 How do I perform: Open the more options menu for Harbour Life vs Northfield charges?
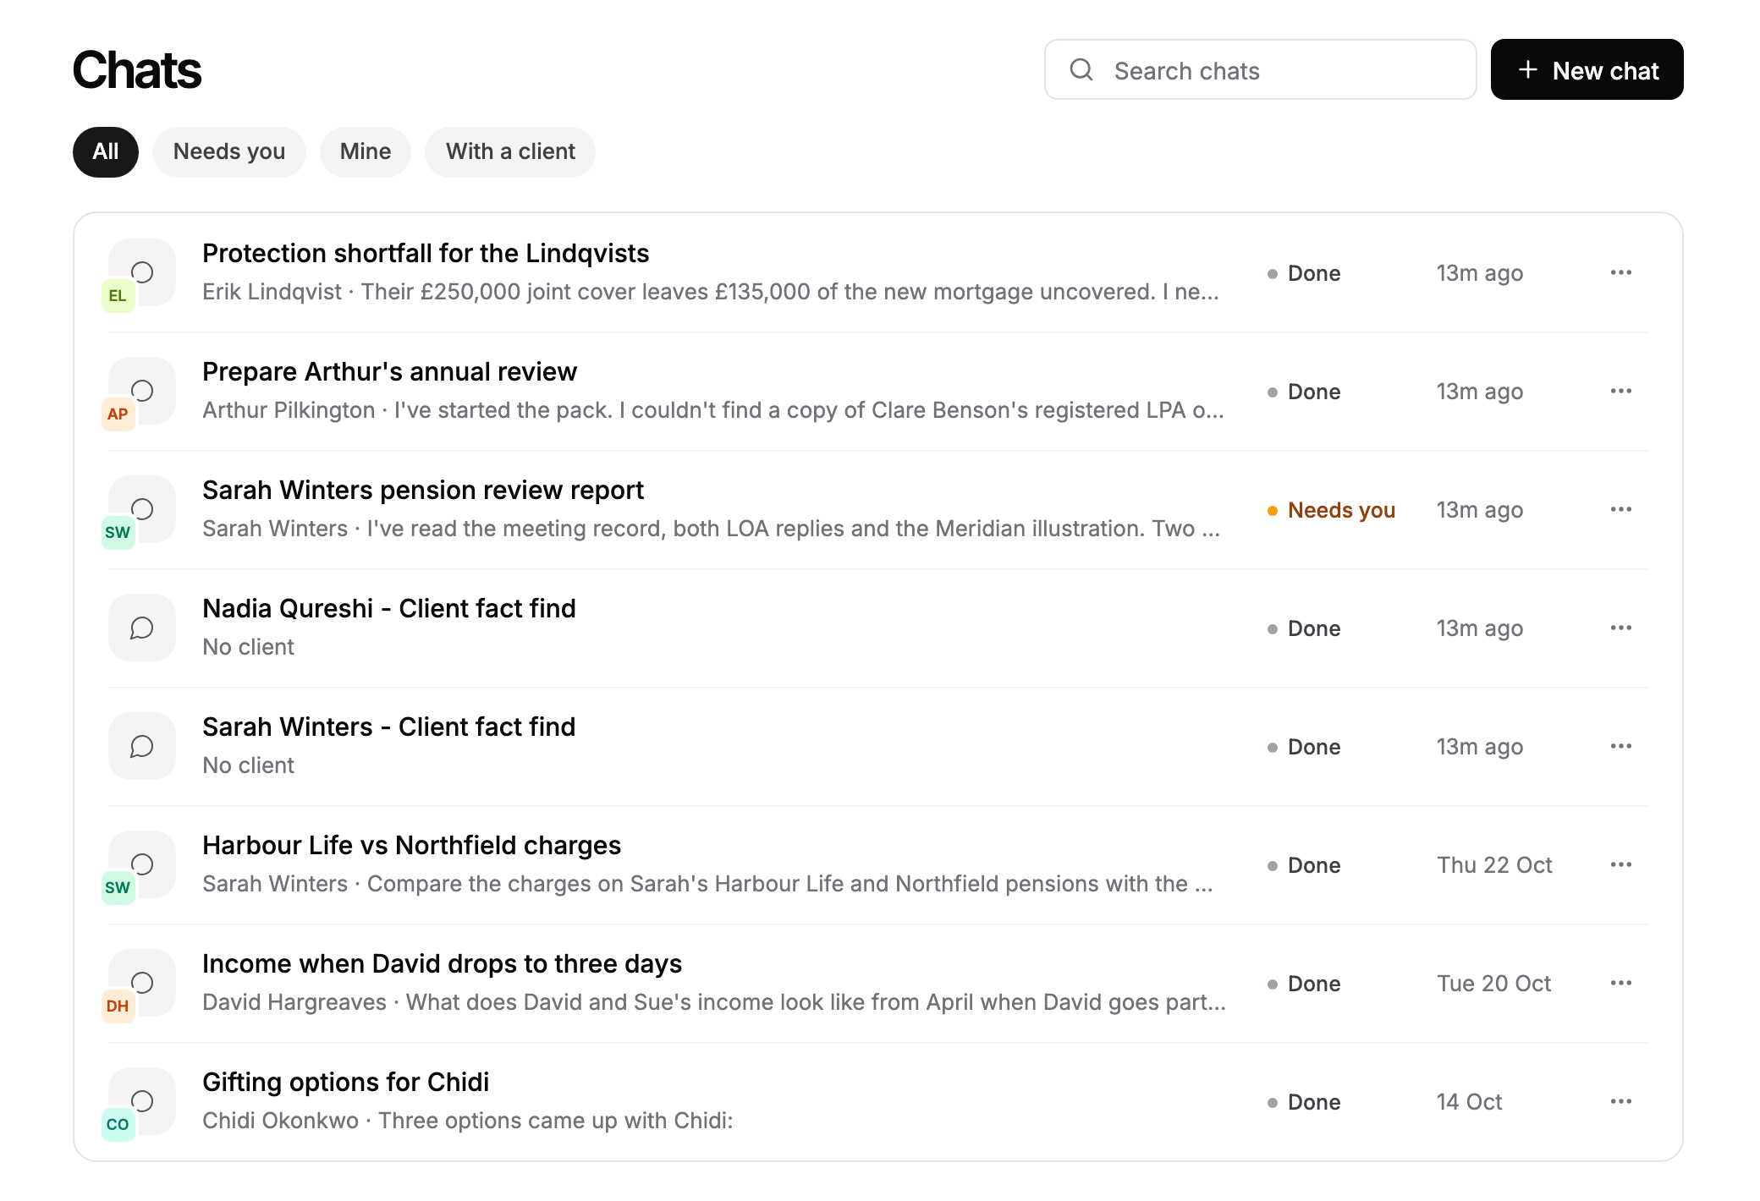1620,864
